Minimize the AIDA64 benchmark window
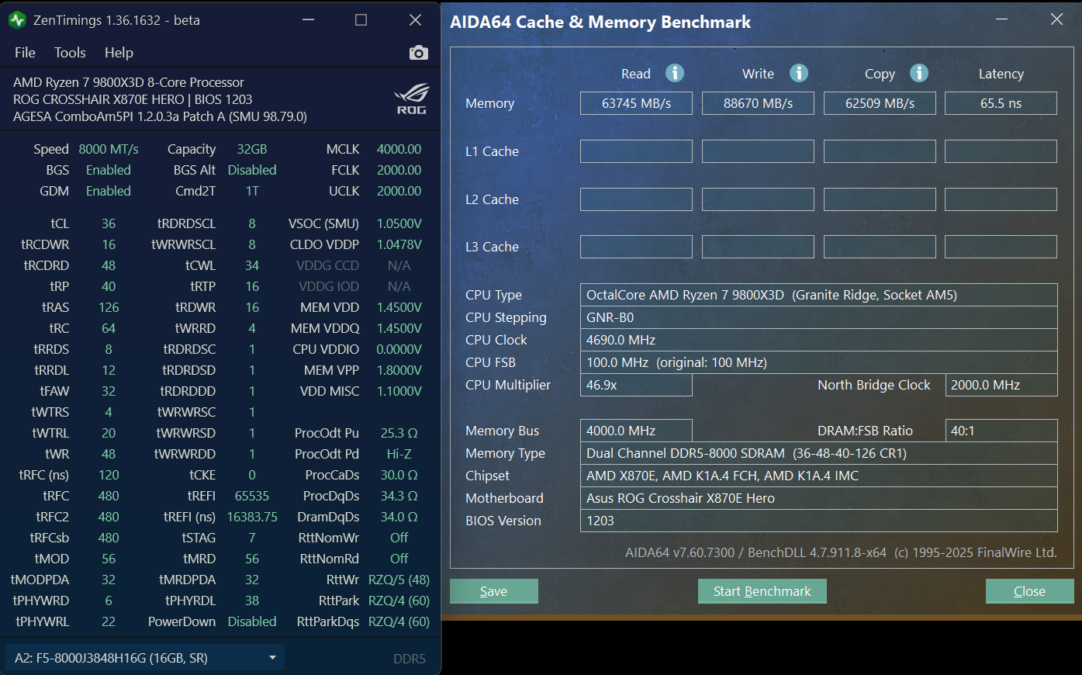The image size is (1082, 675). point(1002,20)
